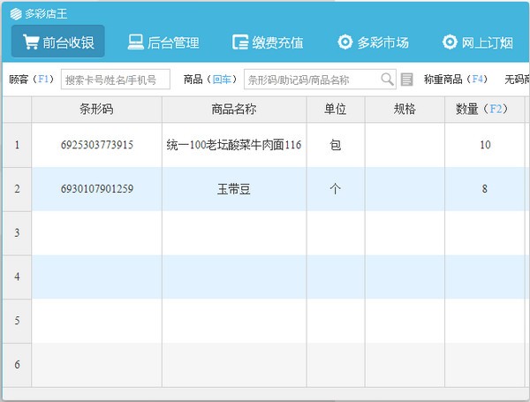Image resolution: width=530 pixels, height=402 pixels.
Task: Open the 网上订烟 tab
Action: 478,42
